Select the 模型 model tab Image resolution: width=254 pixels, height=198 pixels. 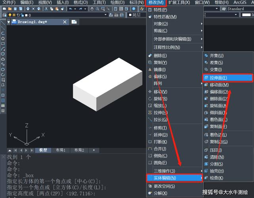(x=43, y=150)
